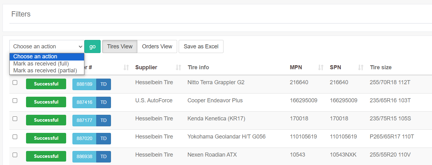Tick checkbox for order 888189

tap(15, 83)
